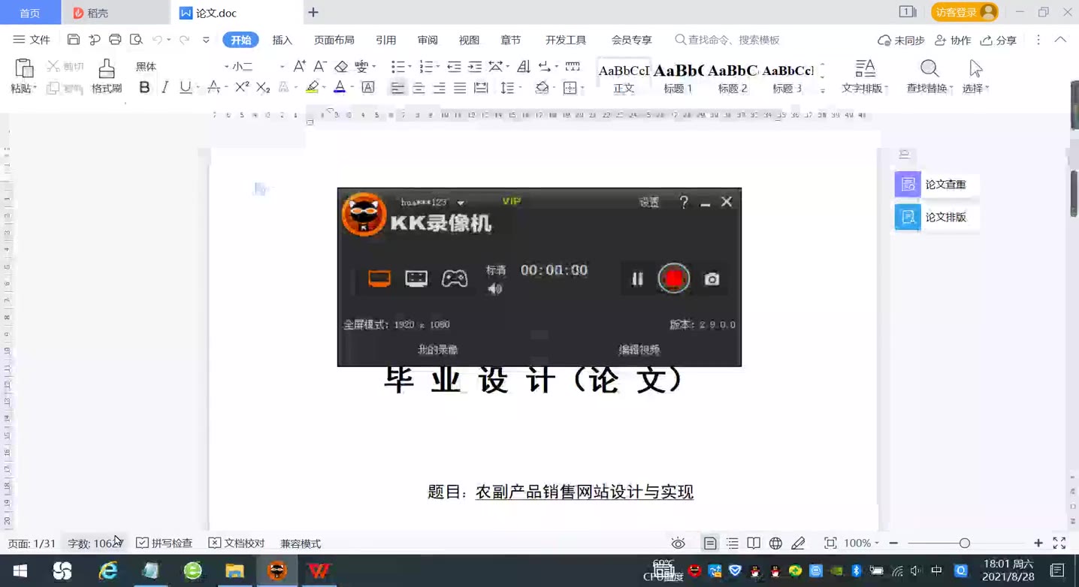Decrease paragraph indent
Viewport: 1079px width, 587px height.
(454, 67)
